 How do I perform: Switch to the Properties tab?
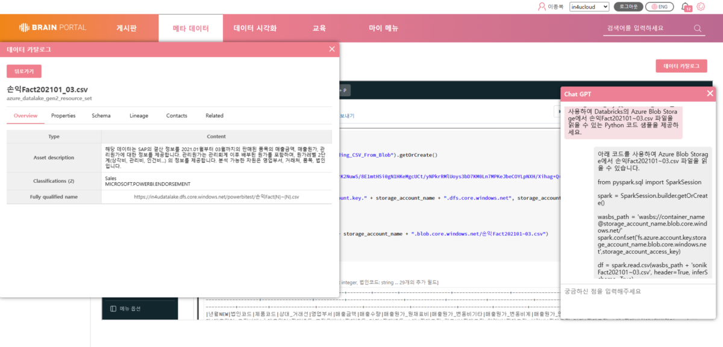click(x=63, y=115)
